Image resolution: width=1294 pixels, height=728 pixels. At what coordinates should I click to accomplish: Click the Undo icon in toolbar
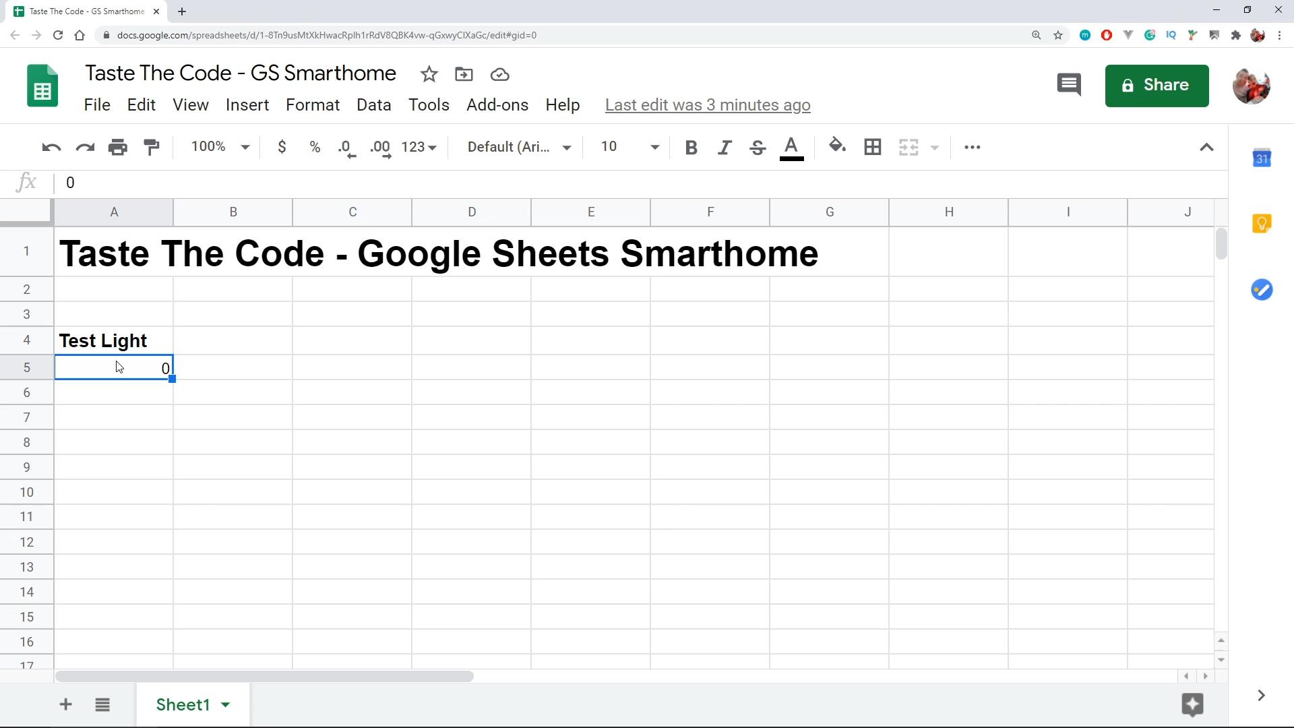51,147
